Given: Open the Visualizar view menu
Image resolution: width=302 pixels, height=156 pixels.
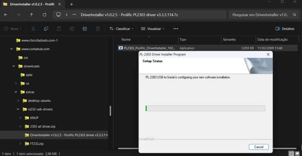Looking at the screenshot, I should click(x=153, y=29).
